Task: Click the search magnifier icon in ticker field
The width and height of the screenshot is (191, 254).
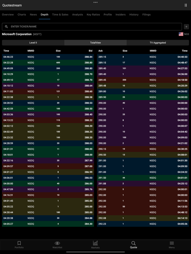Action: [6, 26]
